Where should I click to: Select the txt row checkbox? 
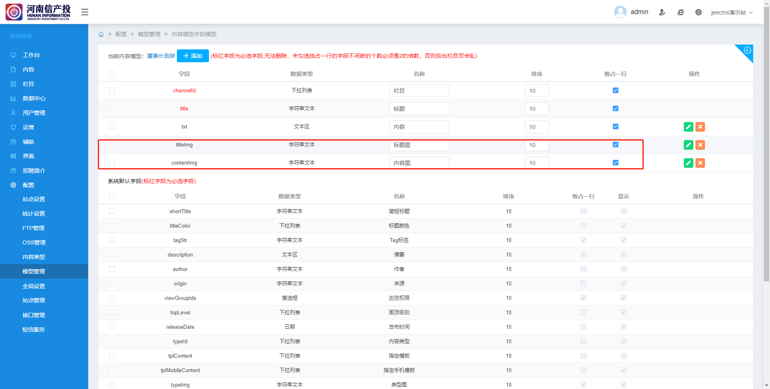112,126
